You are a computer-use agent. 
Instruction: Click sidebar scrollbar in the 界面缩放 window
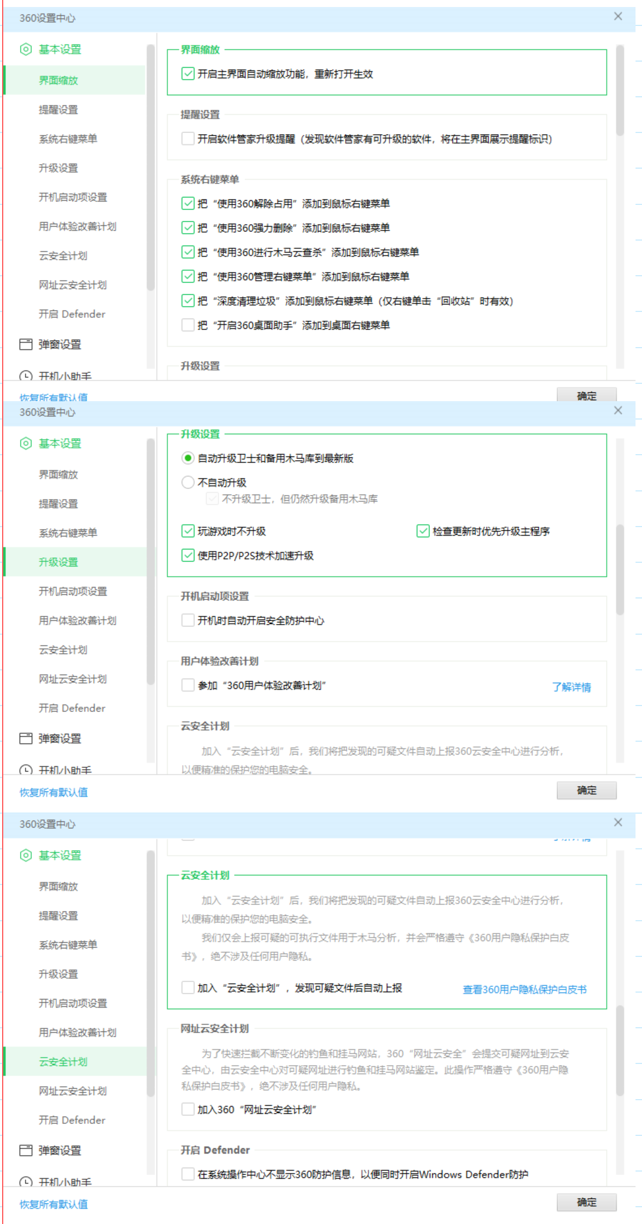[150, 168]
